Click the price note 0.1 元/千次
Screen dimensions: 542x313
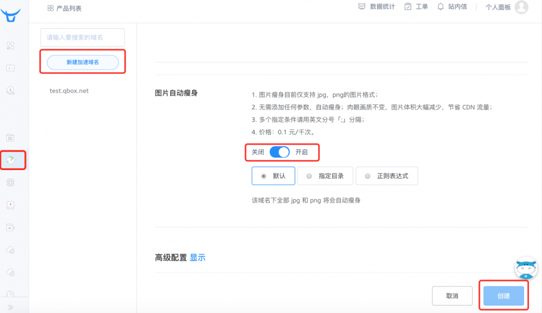click(x=283, y=132)
